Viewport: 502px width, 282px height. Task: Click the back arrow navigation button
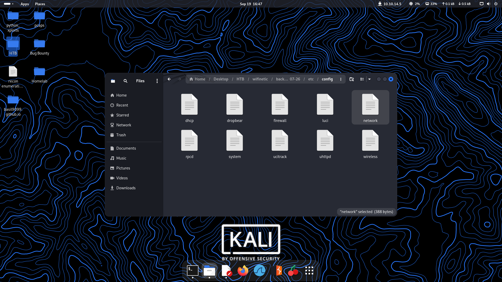[169, 79]
